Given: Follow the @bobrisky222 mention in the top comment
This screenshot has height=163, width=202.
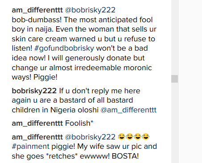Looking at the screenshot, I should (90, 10).
